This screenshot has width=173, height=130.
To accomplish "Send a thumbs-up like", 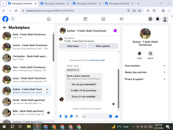I will click(117, 116).
